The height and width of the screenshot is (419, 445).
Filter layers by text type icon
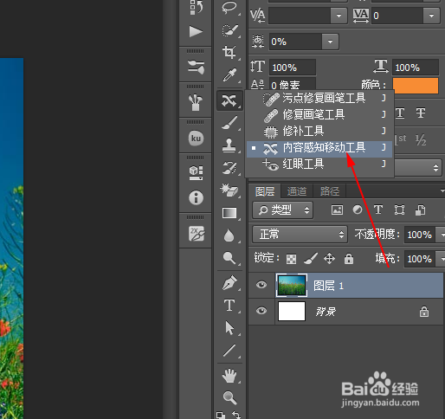[x=378, y=209]
